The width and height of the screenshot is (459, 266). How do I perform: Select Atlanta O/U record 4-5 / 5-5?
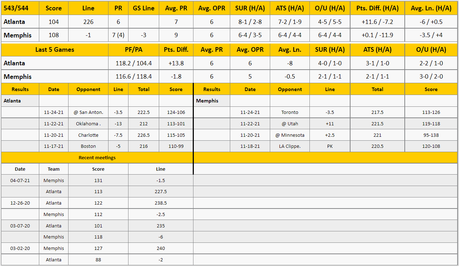[330, 22]
